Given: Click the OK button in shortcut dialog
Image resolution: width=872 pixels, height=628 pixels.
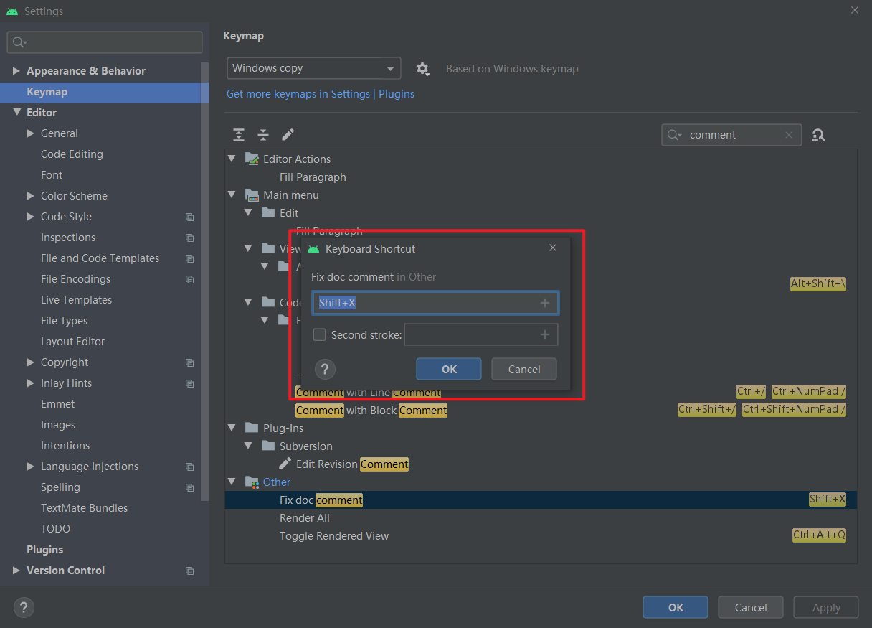Looking at the screenshot, I should pos(448,369).
